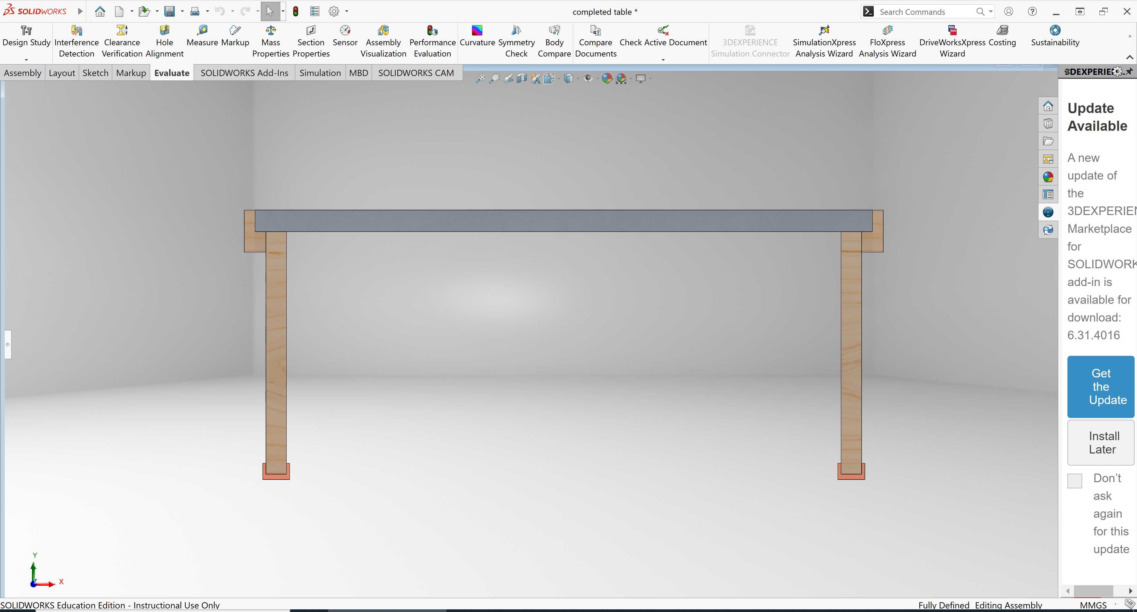Open the Symmetry Check tool
Viewport: 1137px width, 612px height.
click(516, 41)
